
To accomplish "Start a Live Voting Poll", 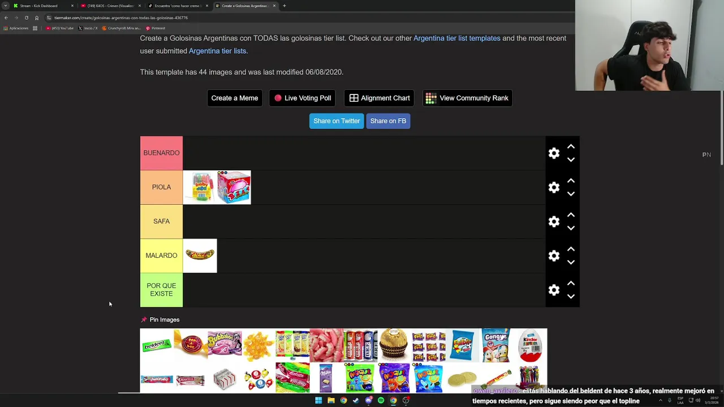I will 303,98.
